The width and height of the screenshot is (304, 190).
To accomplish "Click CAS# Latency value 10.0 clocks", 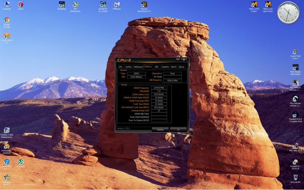I will 159,94.
